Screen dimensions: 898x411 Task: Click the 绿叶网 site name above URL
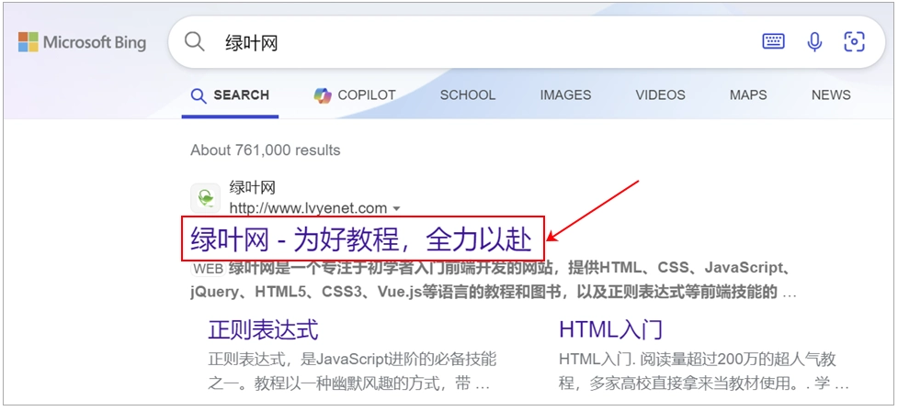(x=253, y=187)
